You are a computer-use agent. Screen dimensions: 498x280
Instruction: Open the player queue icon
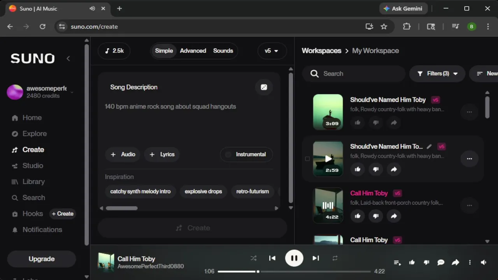(x=397, y=262)
